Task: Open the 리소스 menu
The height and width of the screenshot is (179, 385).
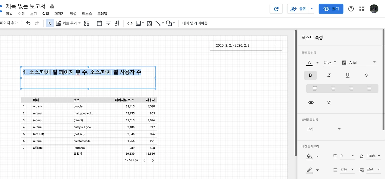Action: click(x=87, y=14)
